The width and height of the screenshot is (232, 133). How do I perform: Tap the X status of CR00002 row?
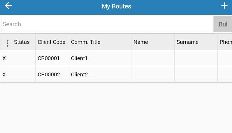pyautogui.click(x=4, y=74)
